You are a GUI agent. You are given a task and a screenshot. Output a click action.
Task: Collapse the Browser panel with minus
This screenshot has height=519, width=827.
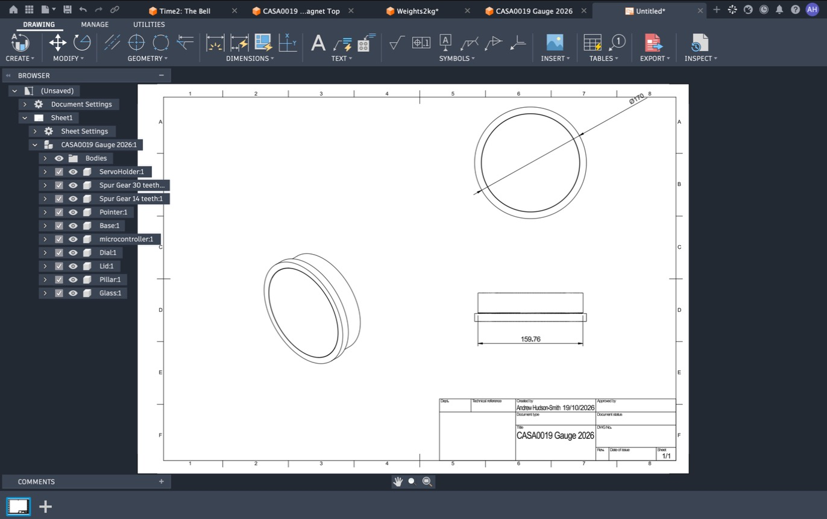pos(161,75)
